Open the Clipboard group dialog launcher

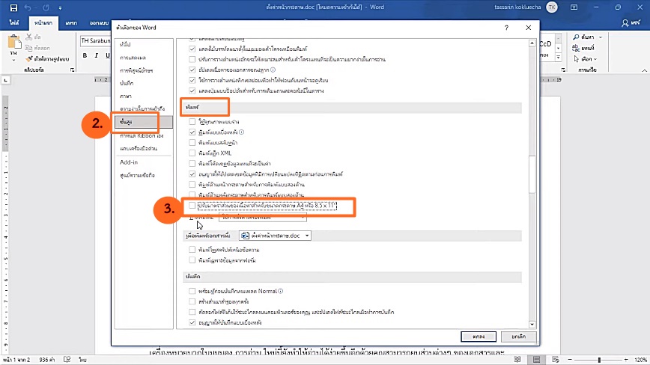(x=73, y=70)
